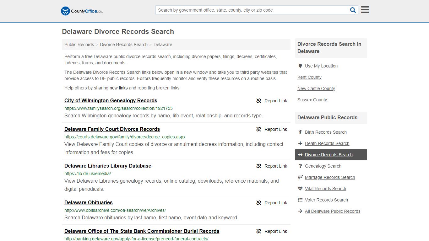The width and height of the screenshot is (429, 241).
Task: Open the hamburger menu icon
Action: (365, 10)
